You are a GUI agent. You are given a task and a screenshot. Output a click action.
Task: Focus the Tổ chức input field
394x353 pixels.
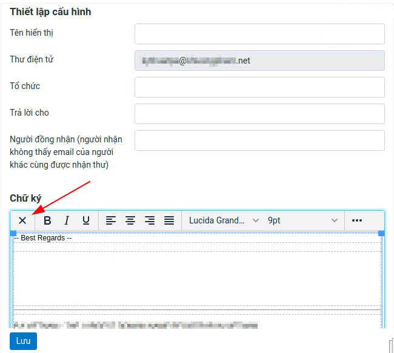[259, 87]
